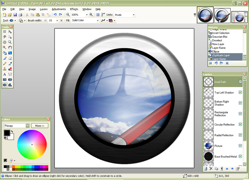This screenshot has width=249, height=180.
Task: Click Delete Layer X button in Layers
Action: (x=211, y=169)
